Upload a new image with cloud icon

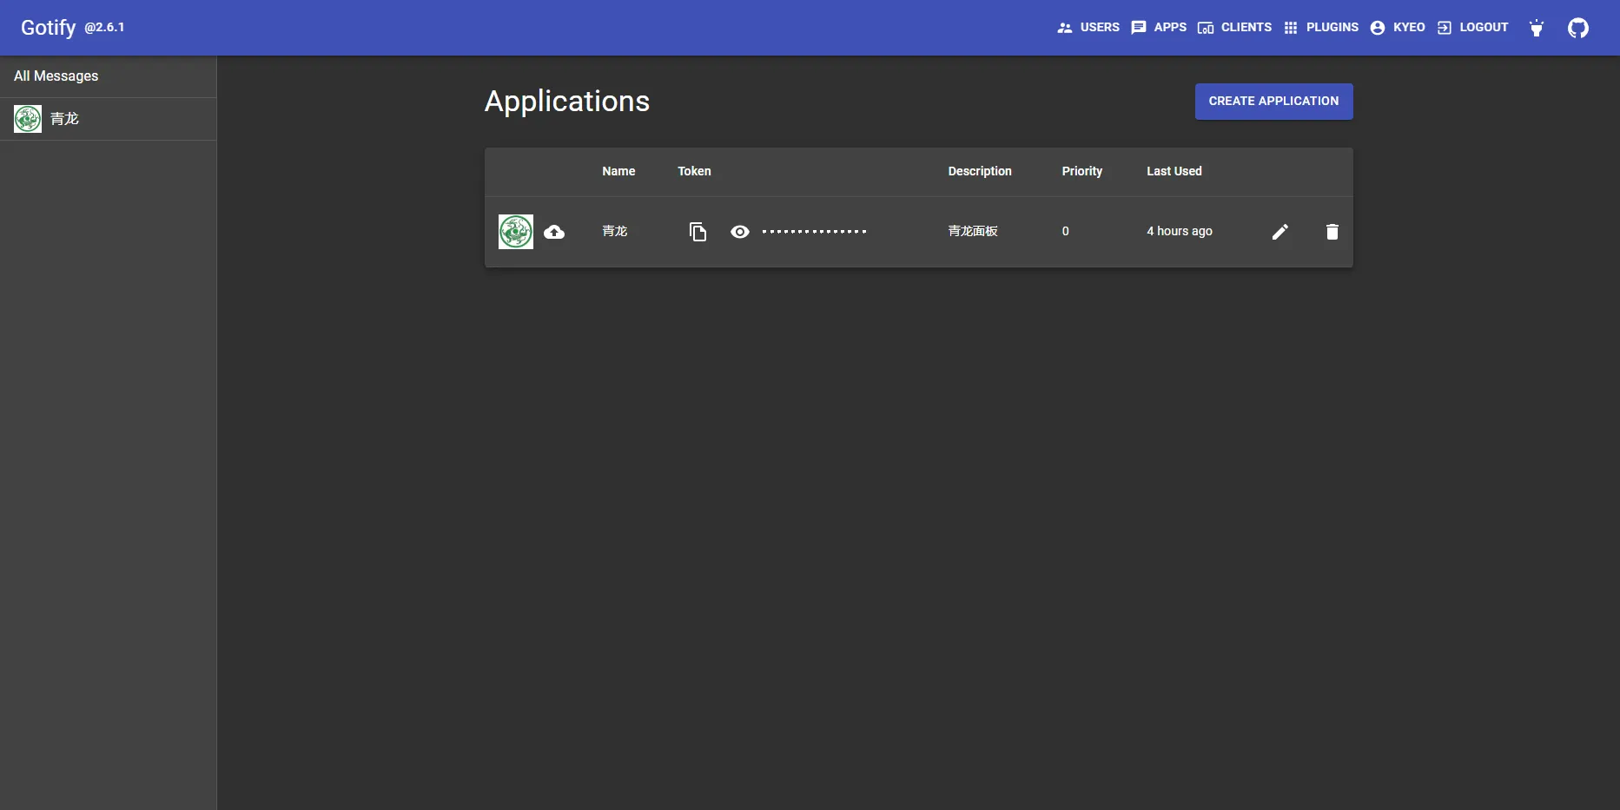[554, 232]
